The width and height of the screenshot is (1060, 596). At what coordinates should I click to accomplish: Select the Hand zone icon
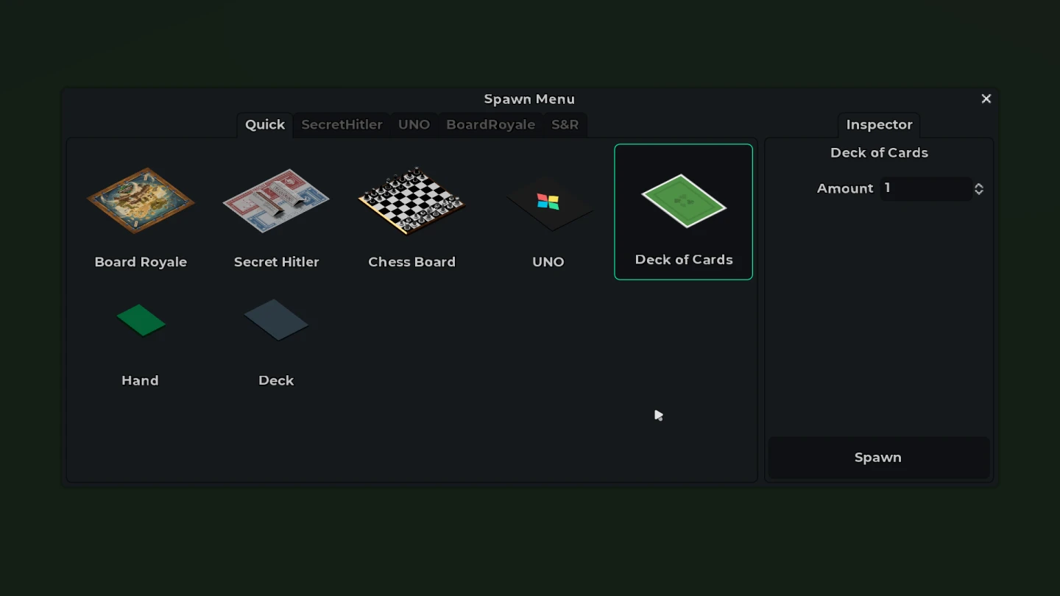(x=141, y=320)
